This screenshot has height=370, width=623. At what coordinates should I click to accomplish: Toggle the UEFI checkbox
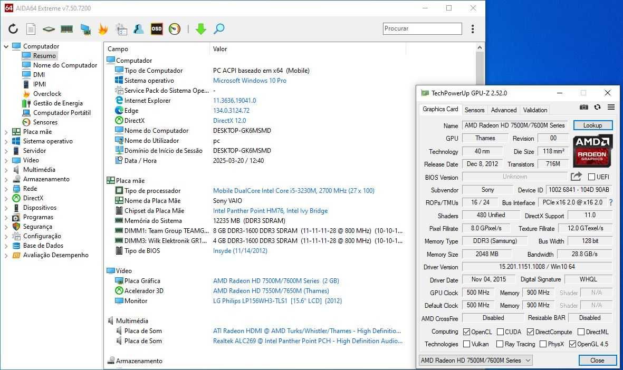pyautogui.click(x=591, y=177)
